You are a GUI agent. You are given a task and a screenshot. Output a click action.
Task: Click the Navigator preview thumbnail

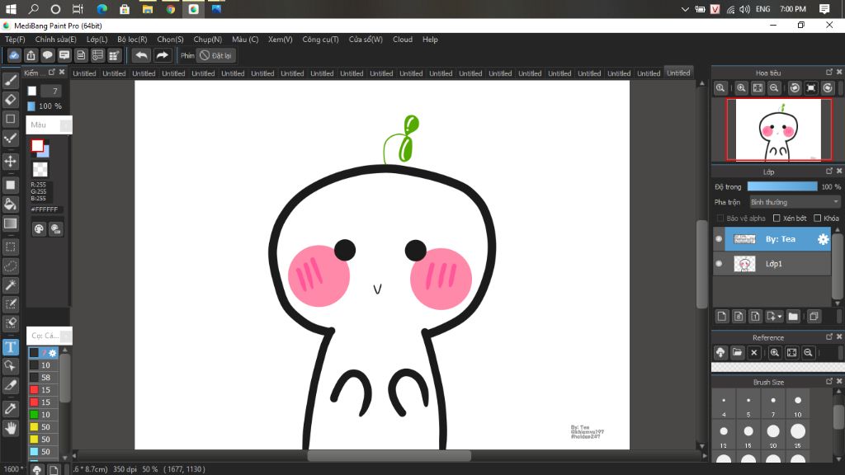[779, 129]
